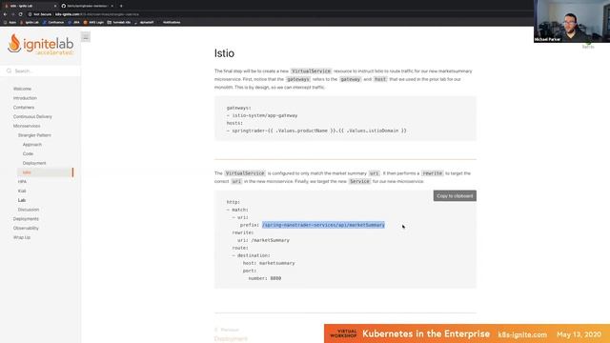Click the highlighted prefix path text

point(323,225)
